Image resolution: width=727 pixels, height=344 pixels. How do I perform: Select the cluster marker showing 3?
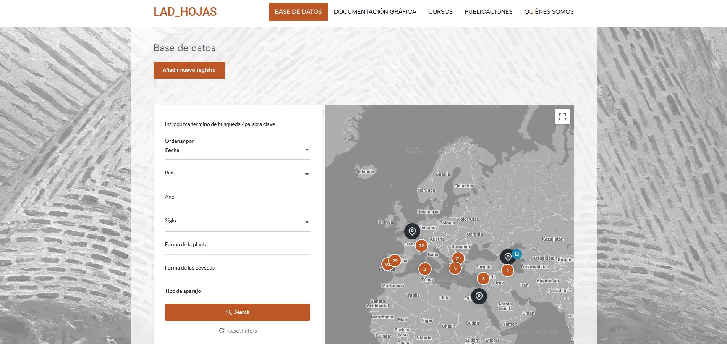coord(483,279)
